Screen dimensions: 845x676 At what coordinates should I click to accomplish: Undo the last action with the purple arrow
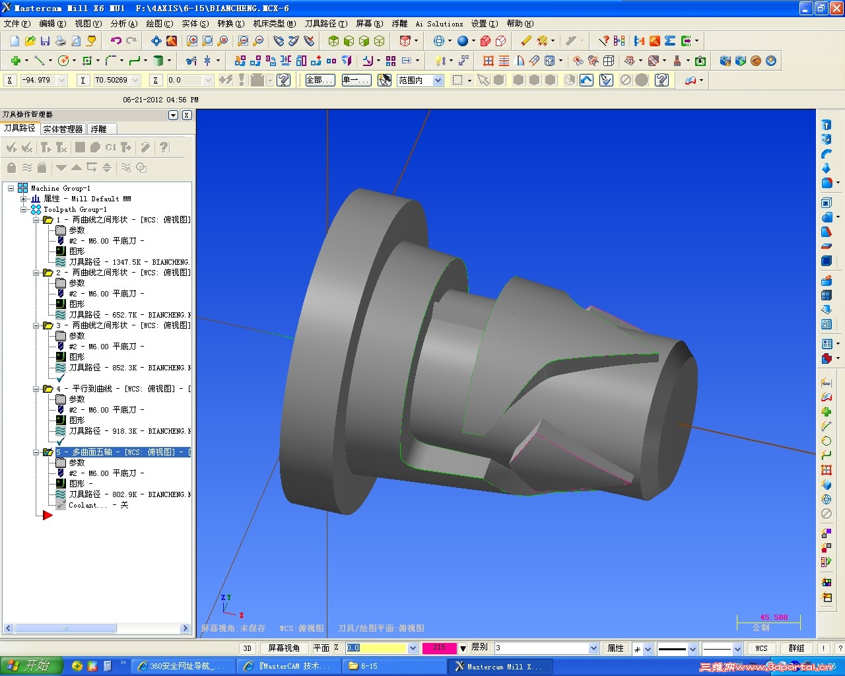tap(116, 41)
